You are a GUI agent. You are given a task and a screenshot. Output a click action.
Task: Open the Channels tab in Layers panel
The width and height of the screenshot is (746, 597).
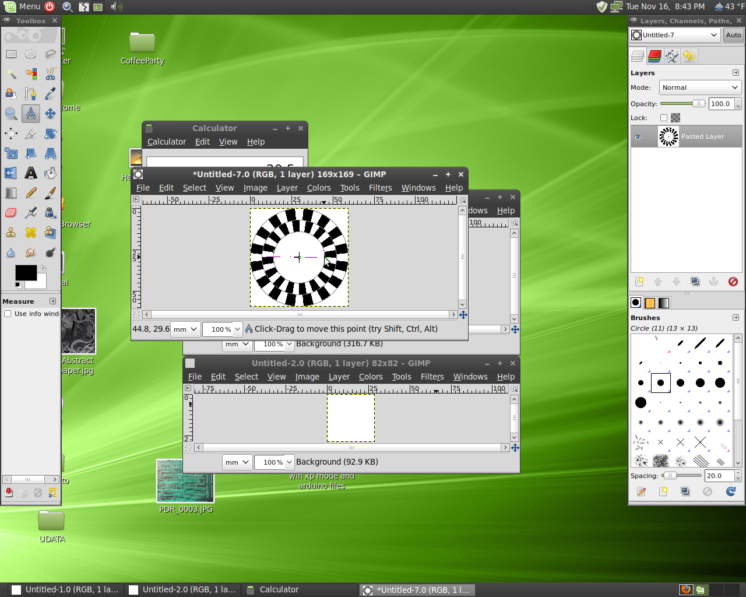654,56
